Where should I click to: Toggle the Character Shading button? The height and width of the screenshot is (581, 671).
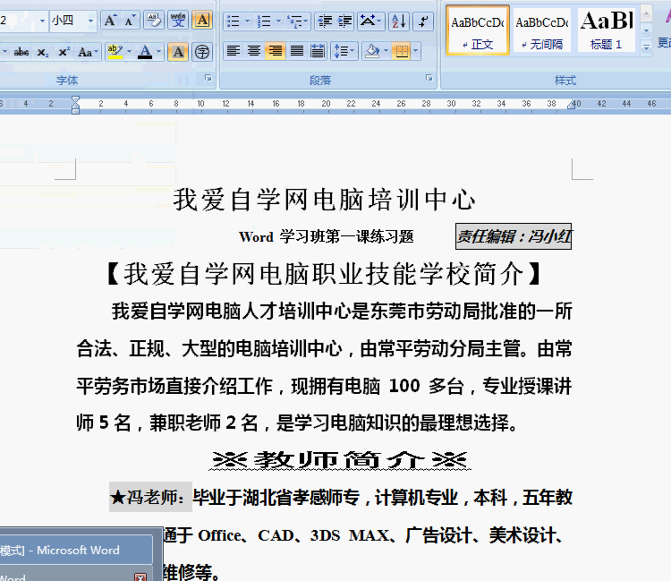178,52
